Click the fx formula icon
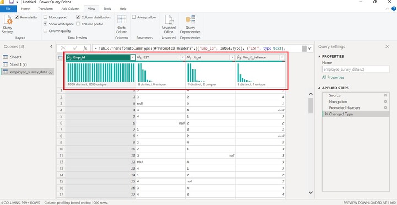Viewport: 397px width, 205px height. 85,48
